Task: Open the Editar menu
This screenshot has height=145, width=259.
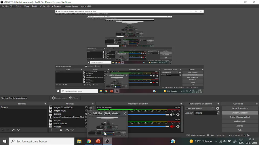Action: pyautogui.click(x=18, y=6)
